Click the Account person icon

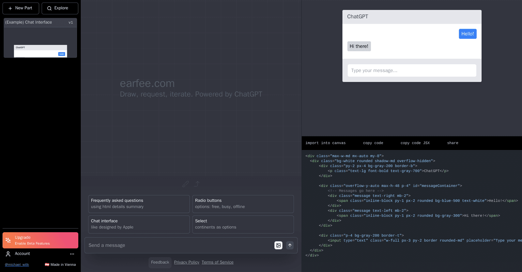(x=8, y=254)
